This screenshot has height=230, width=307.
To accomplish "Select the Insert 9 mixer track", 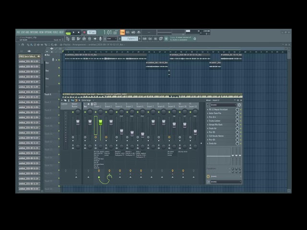I will point(171,105).
